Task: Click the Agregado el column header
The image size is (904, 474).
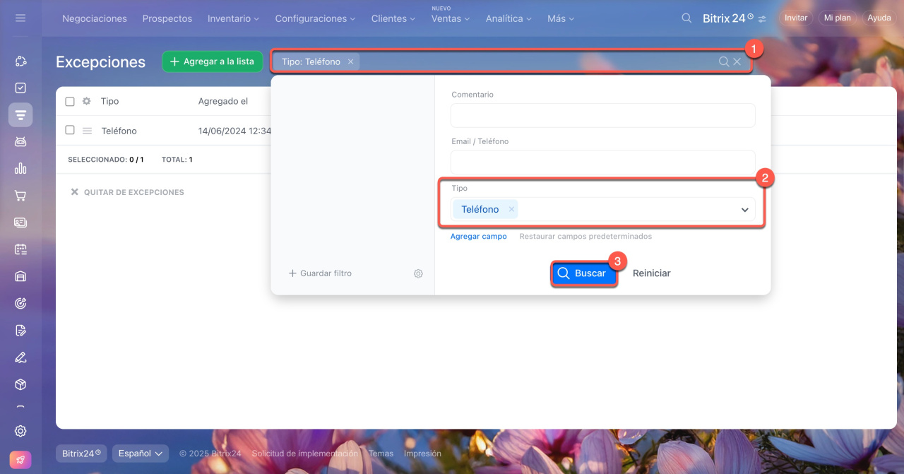Action: click(223, 101)
